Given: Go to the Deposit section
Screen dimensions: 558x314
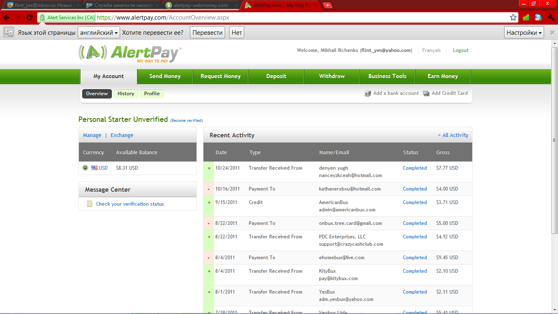Looking at the screenshot, I should pyautogui.click(x=276, y=76).
